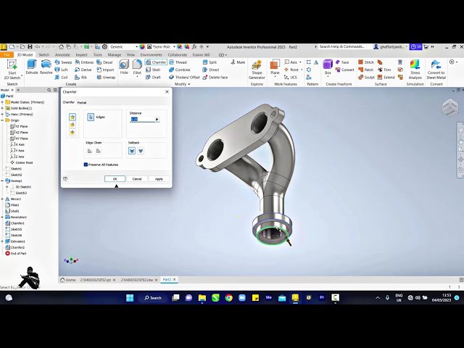Click Cancel in Chamfer dialog

coord(137,179)
